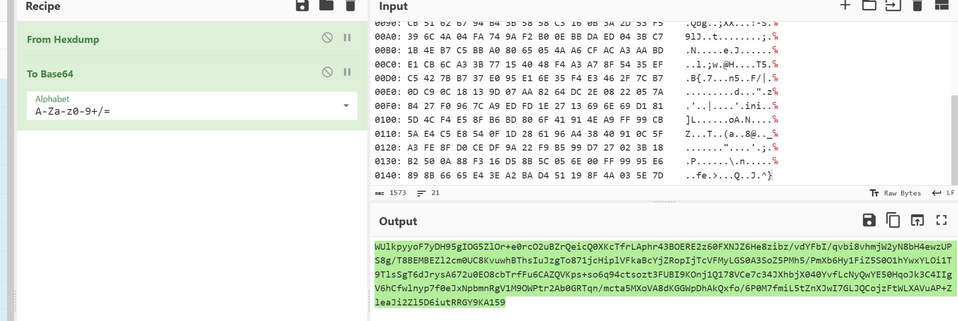Load a recipe via folder icon
The image size is (958, 321).
pyautogui.click(x=326, y=6)
